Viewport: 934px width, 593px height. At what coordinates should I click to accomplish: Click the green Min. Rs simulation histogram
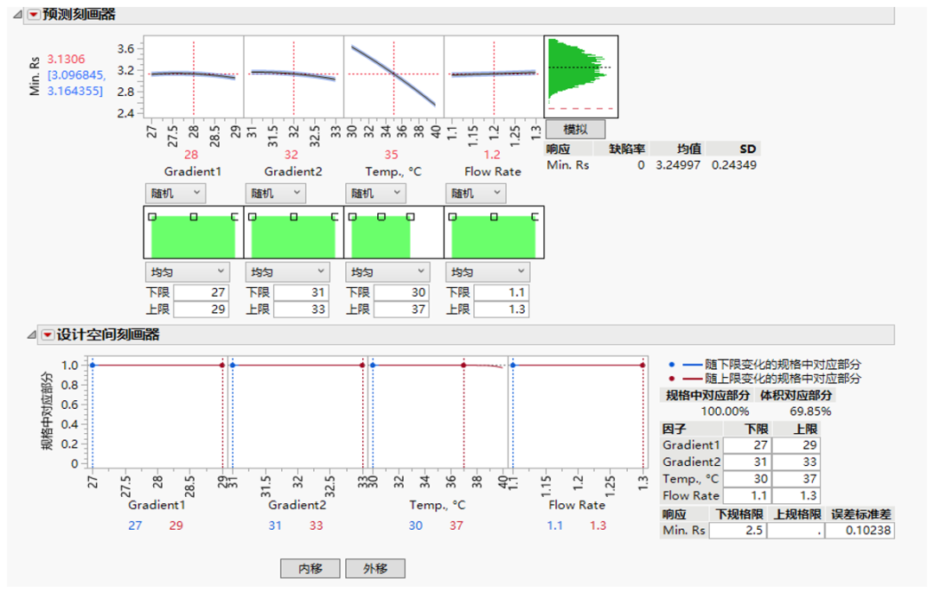click(581, 76)
